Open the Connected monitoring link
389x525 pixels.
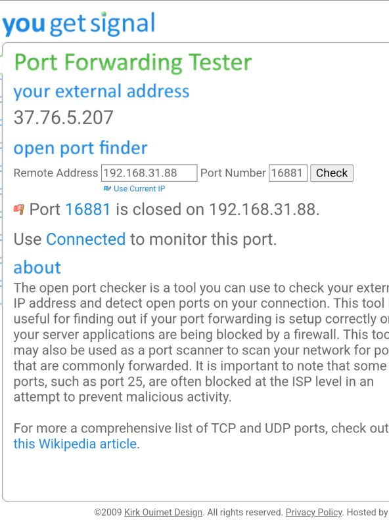tap(86, 240)
